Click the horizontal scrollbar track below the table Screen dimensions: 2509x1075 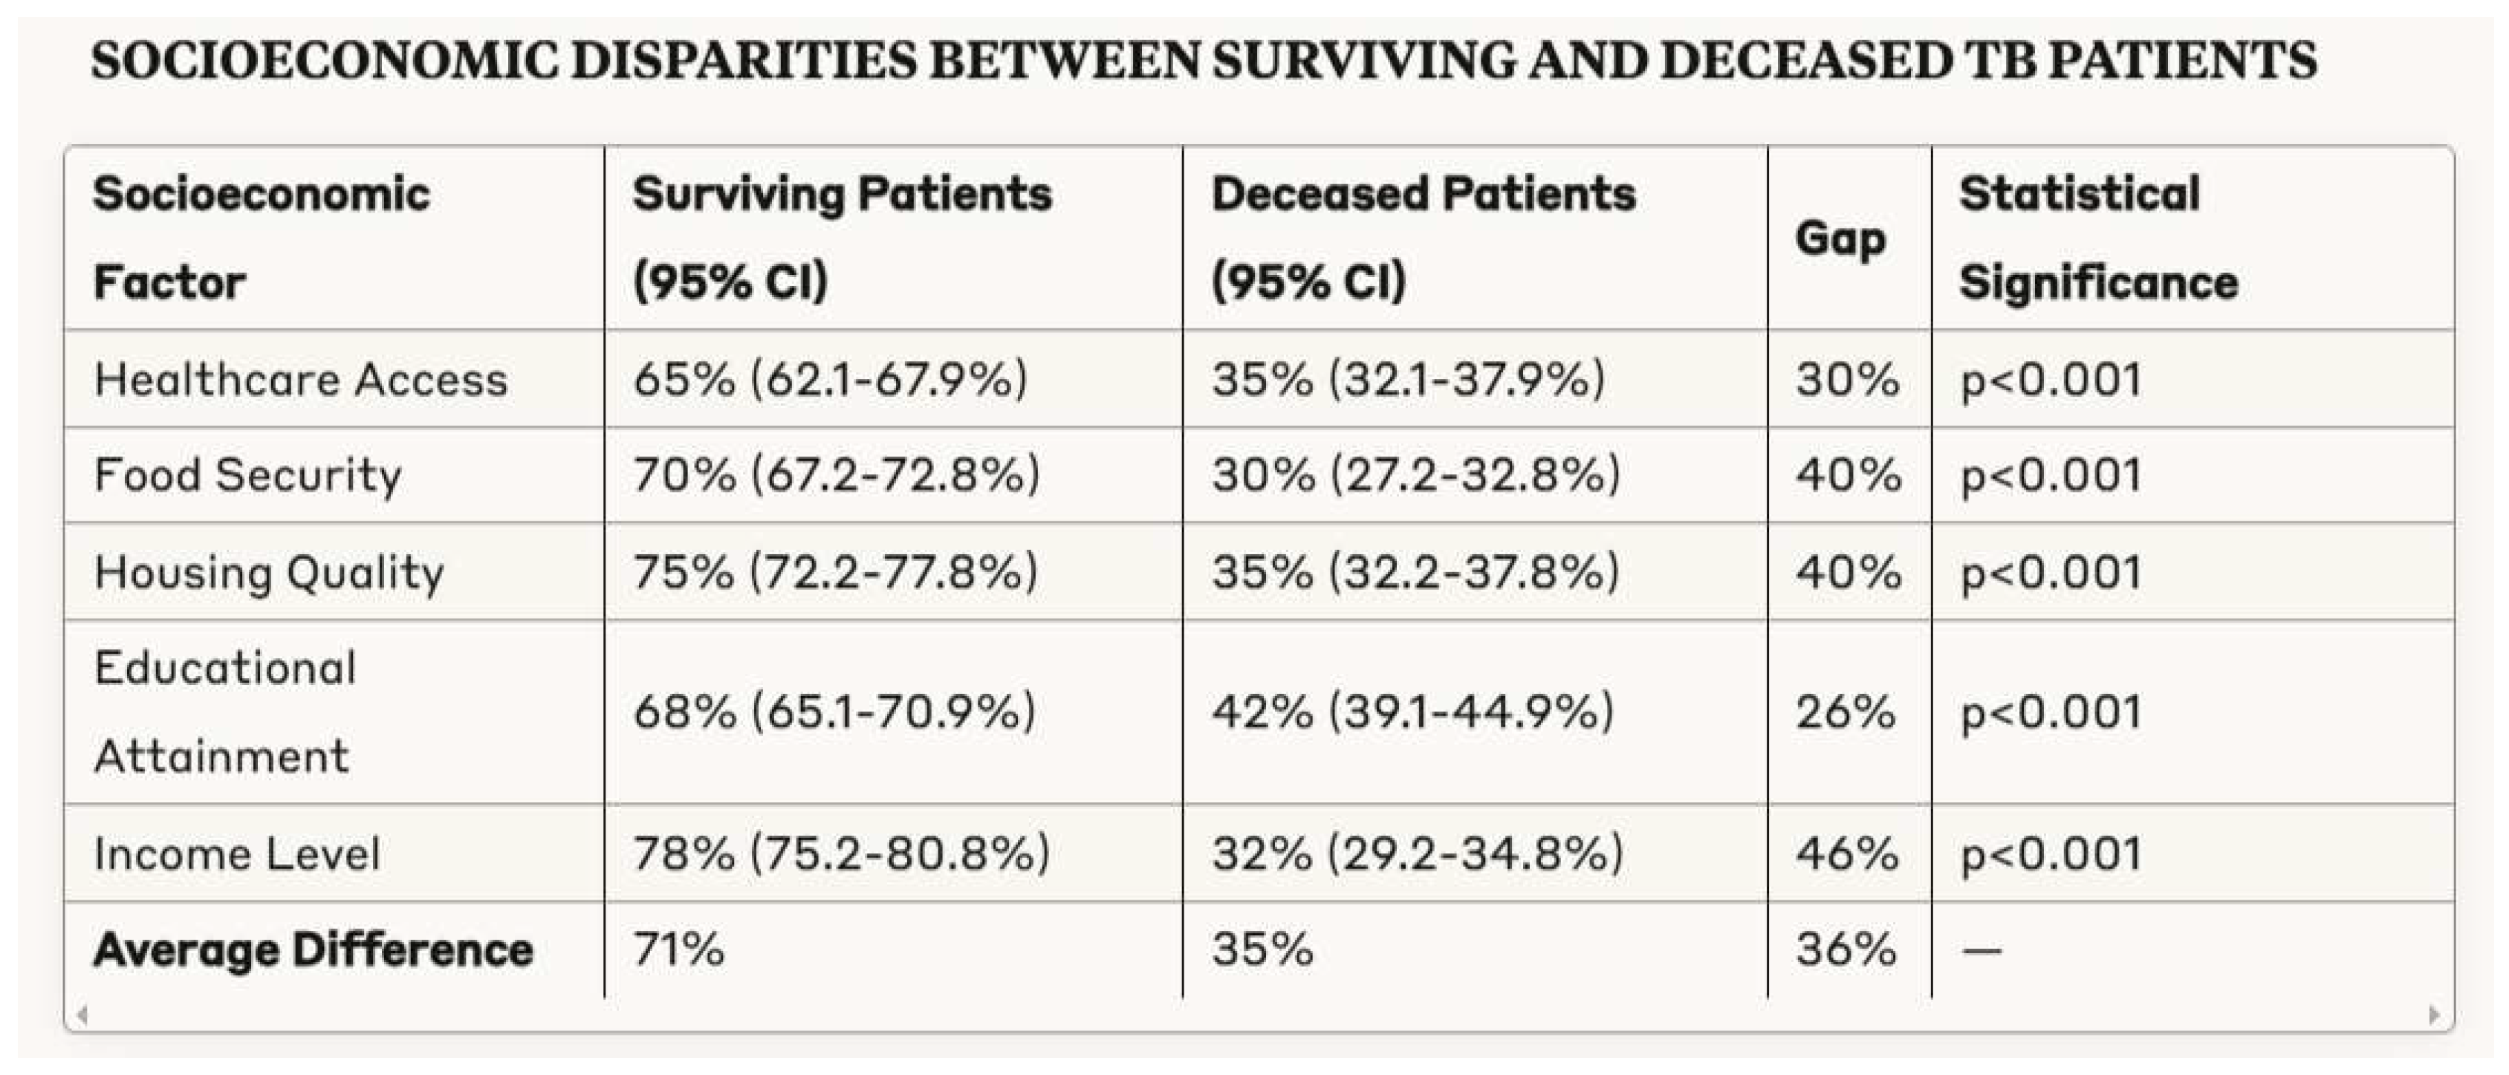click(x=1256, y=1015)
